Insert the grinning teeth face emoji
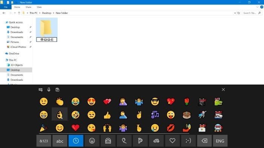The width and height of the screenshot is (264, 148). tap(44, 115)
